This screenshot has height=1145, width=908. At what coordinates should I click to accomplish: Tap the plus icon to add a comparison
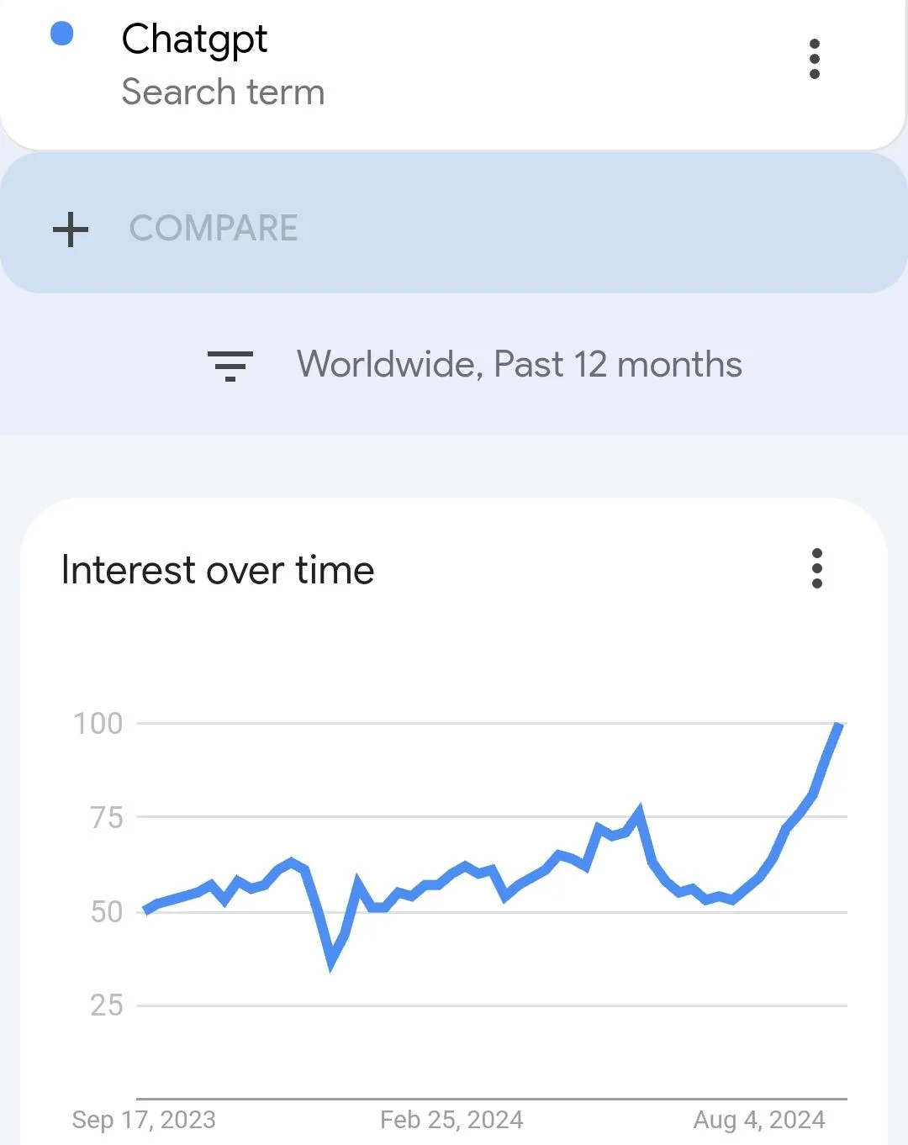pos(71,230)
